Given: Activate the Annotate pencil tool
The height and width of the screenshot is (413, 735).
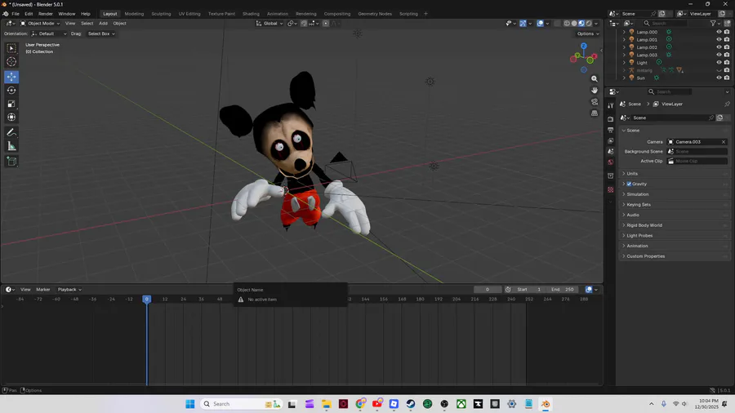Looking at the screenshot, I should pos(11,132).
